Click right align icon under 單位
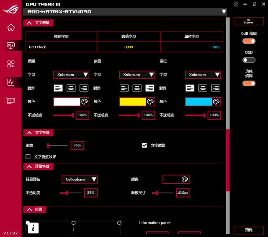Viewport: 268px width, 237px height. pyautogui.click(x=216, y=88)
